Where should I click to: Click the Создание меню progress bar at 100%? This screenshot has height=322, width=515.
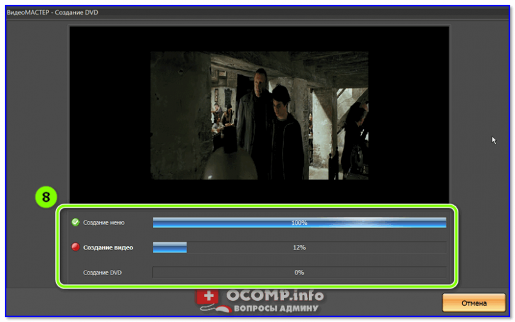[299, 222]
